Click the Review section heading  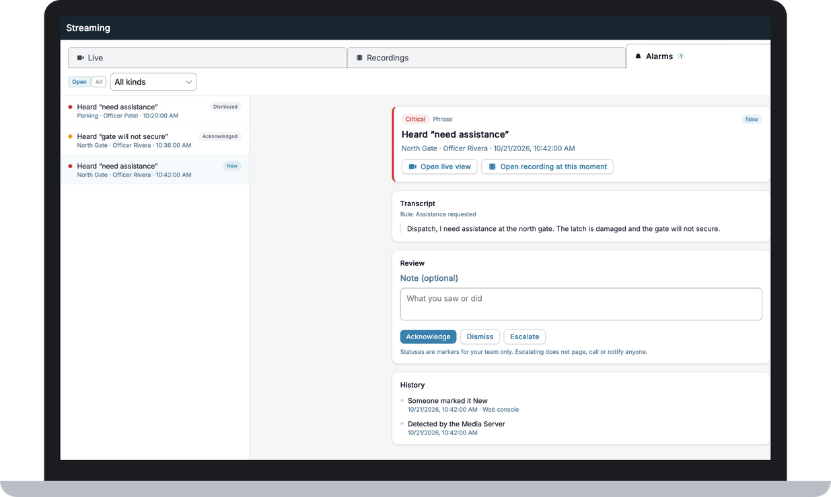coord(412,263)
